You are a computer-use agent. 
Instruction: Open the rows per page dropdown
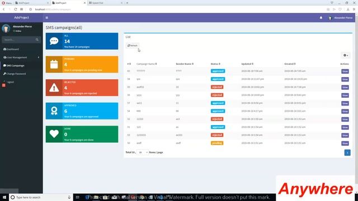tap(142, 152)
